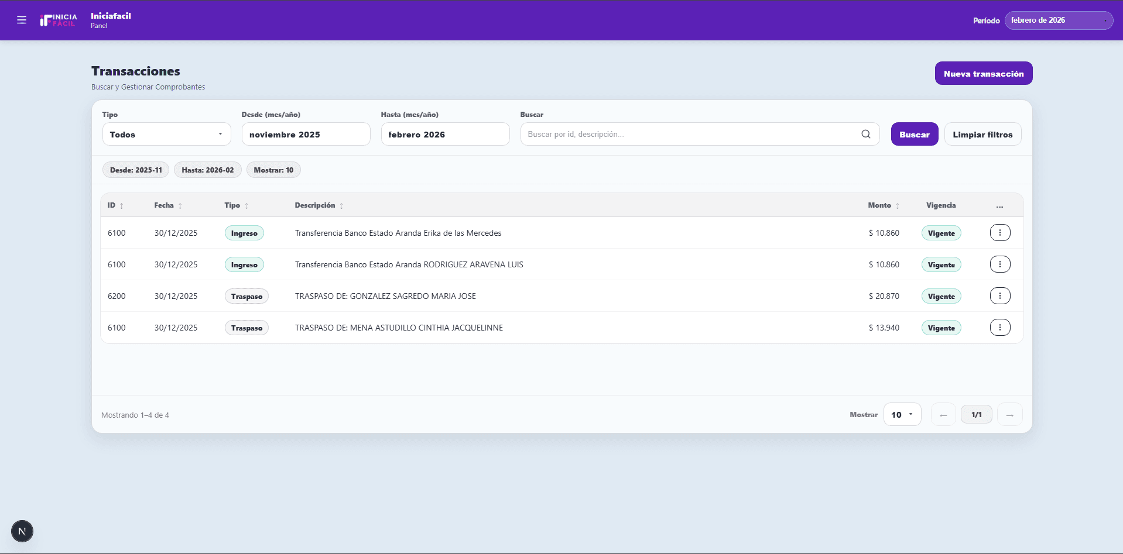Click the round N badge icon
Viewport: 1123px width, 554px height.
22,531
